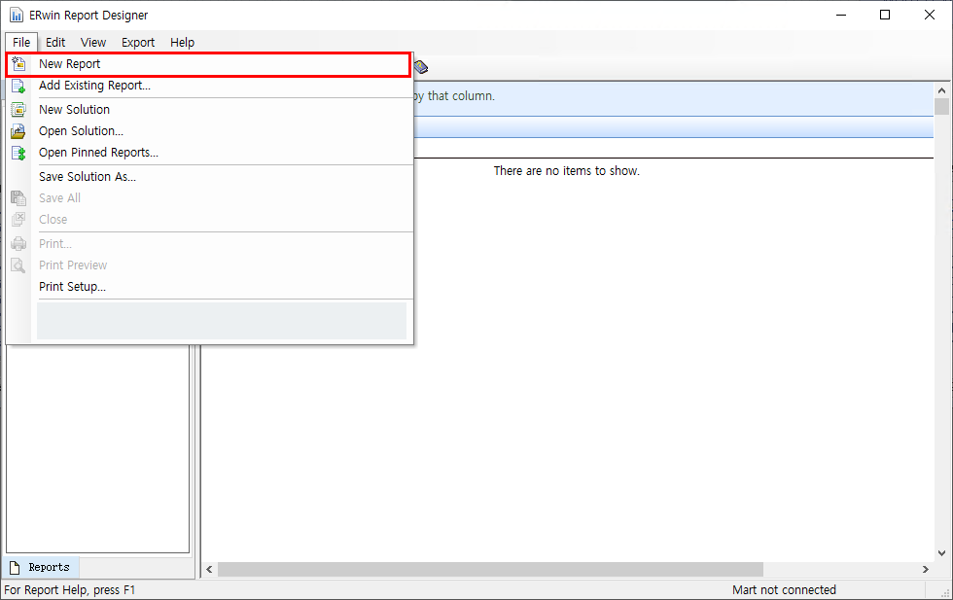This screenshot has width=953, height=600.
Task: Click the Open Solution folder icon
Action: coord(18,131)
